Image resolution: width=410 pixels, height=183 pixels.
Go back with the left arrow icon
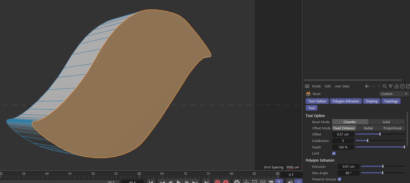coord(367,86)
